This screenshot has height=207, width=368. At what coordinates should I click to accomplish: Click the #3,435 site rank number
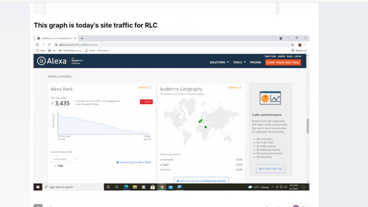(60, 103)
